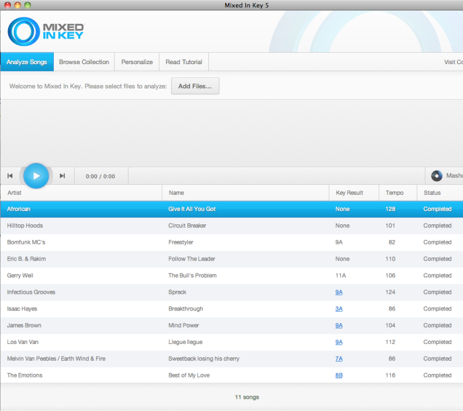Viewport: 463px width, 411px height.
Task: Open the Read Tutorial tab
Action: coord(184,62)
